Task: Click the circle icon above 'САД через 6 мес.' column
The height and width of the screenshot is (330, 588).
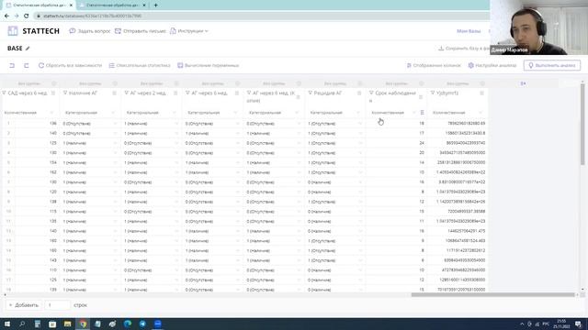Action: point(53,83)
